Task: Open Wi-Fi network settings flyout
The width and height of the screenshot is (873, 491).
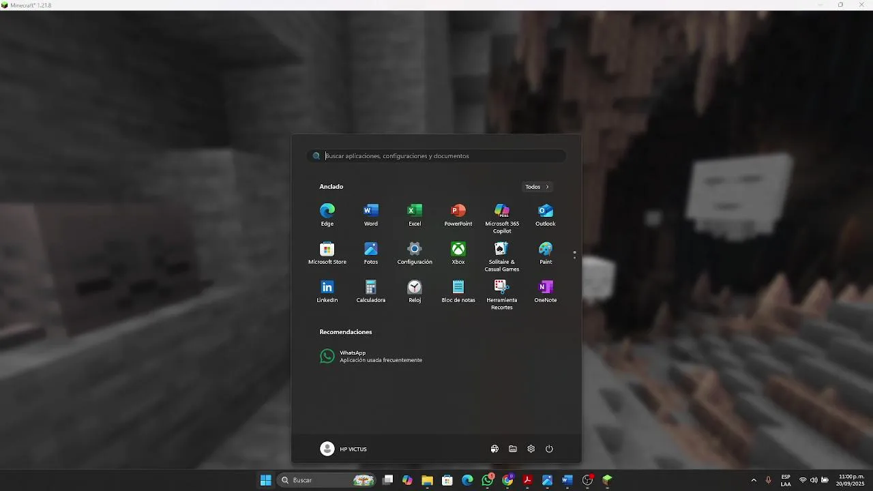Action: click(803, 480)
